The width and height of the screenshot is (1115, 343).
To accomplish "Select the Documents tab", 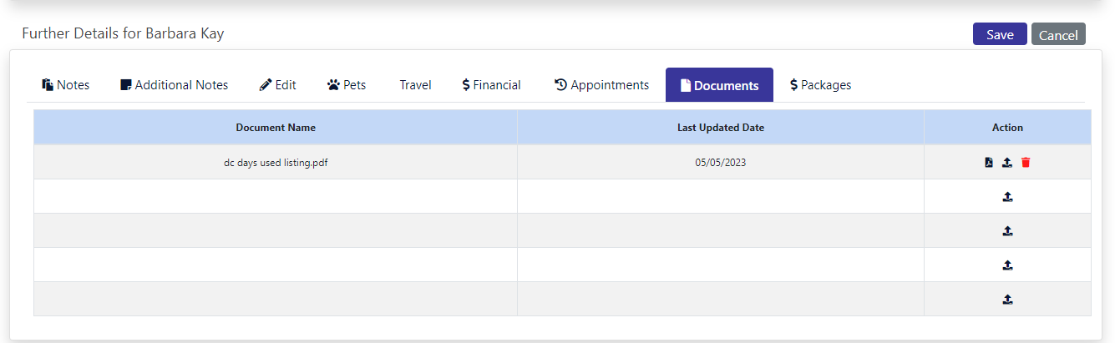I will click(719, 85).
